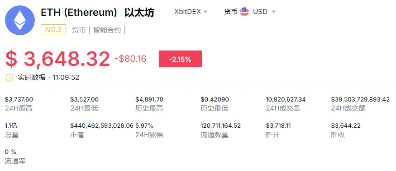This screenshot has width=396, height=171.
Task: Click the 货币 currency selector label
Action: 230,12
